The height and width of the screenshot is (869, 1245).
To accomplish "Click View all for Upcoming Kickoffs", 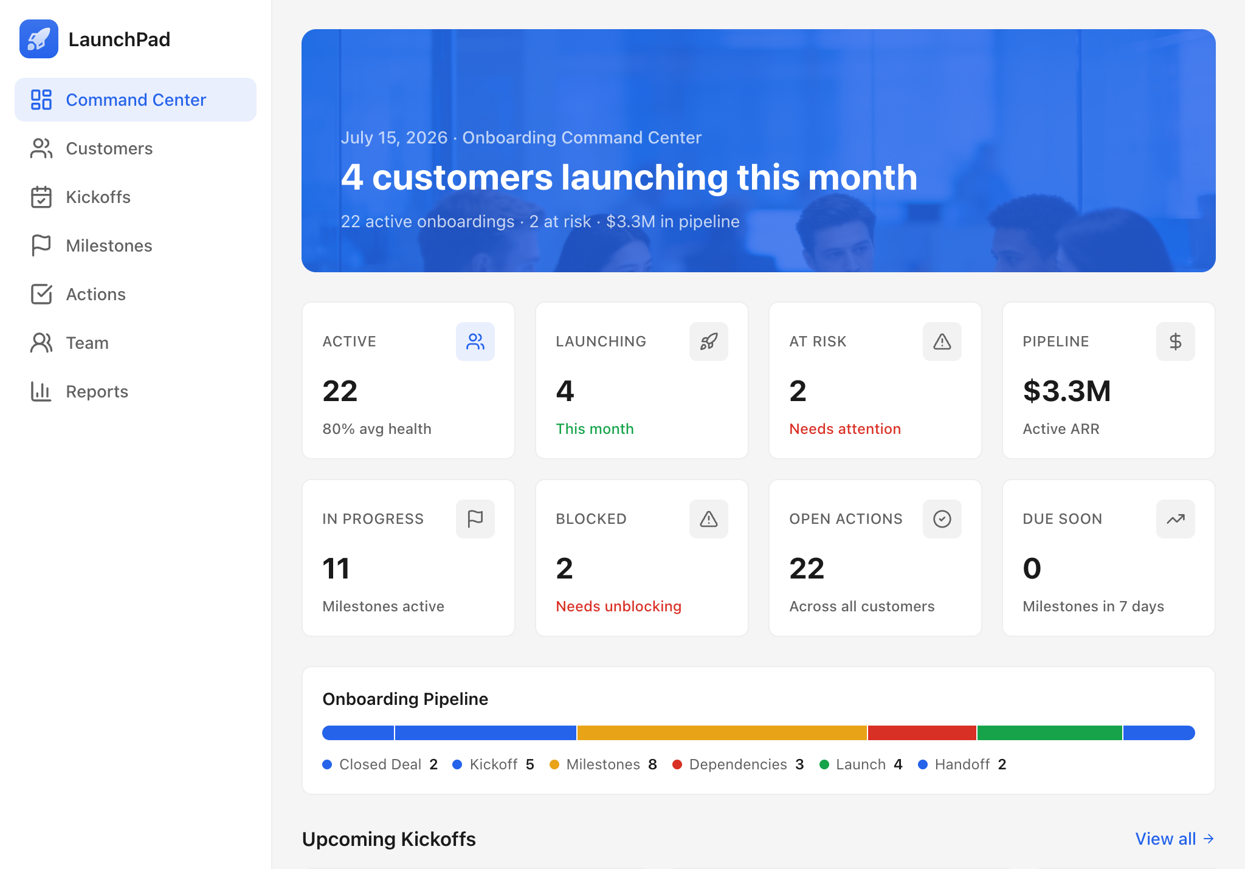I will pyautogui.click(x=1174, y=839).
